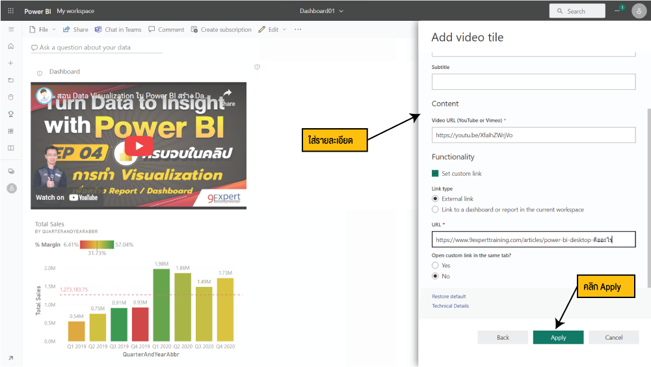Select the External link radio option

coord(436,198)
